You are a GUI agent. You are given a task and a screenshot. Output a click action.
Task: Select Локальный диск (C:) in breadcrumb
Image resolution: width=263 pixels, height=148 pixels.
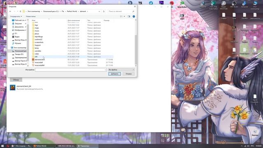[51, 12]
